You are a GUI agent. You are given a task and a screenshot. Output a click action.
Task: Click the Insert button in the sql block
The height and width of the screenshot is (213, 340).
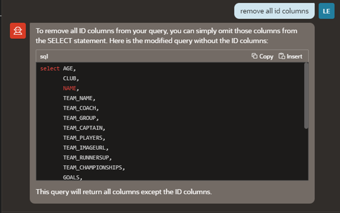tap(290, 56)
